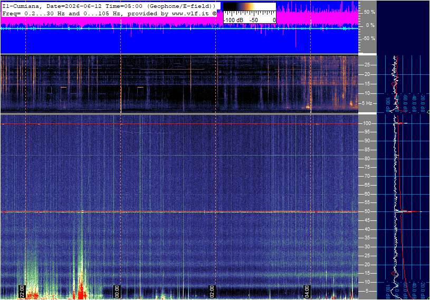Click the red 100 Hz harmonic line
Screen dimensions: 430x300
(x=179, y=124)
